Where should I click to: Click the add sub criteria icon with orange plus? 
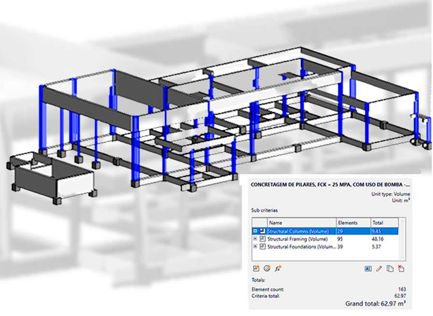click(256, 268)
